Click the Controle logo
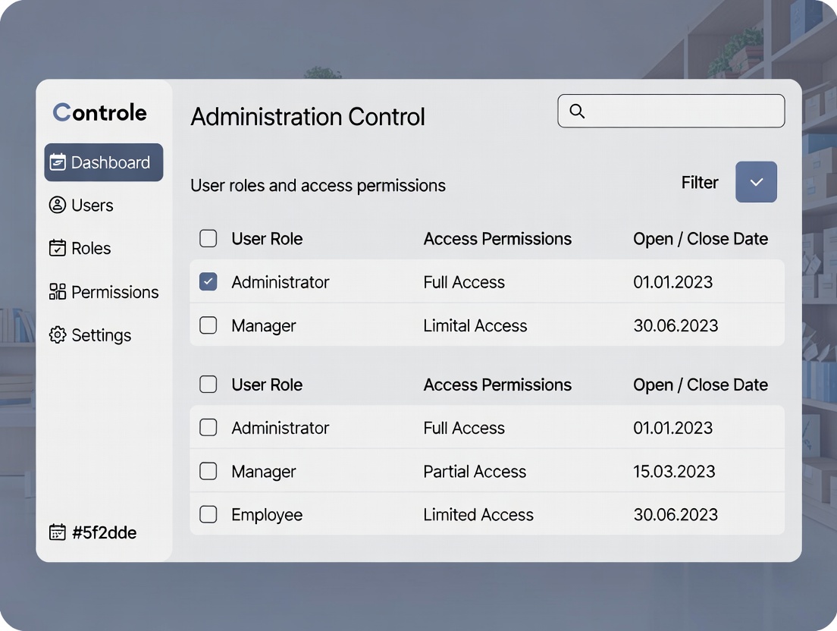837x631 pixels. 100,113
